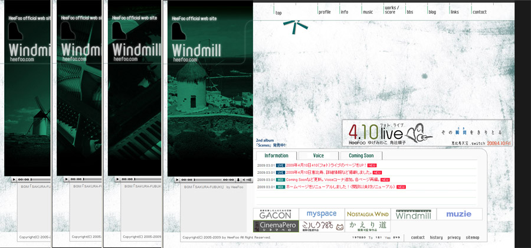This screenshot has height=248, width=531.
Task: Click the BGM SAKURA-FUBUKI by HeeFoo caption
Action: [x=214, y=187]
